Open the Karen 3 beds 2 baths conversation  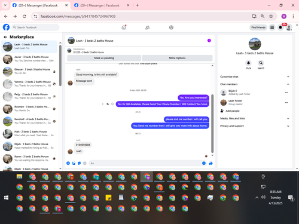tap(29, 158)
